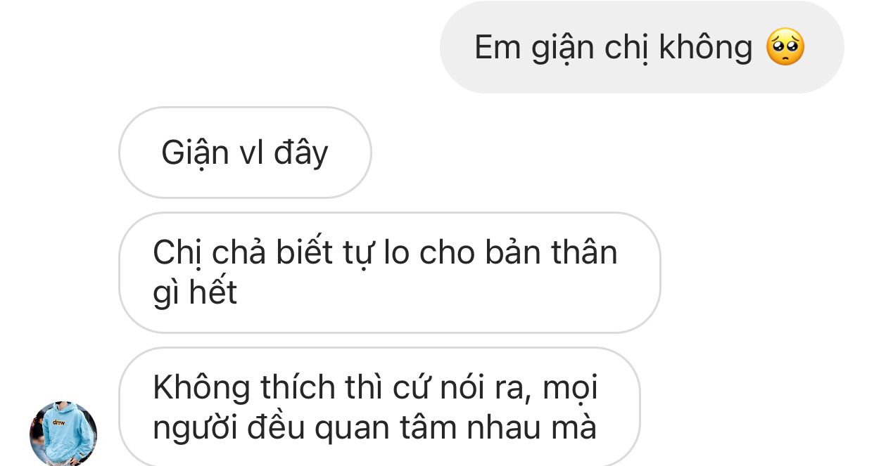
Task: Click the word "không" beside the emoji
Action: (706, 48)
